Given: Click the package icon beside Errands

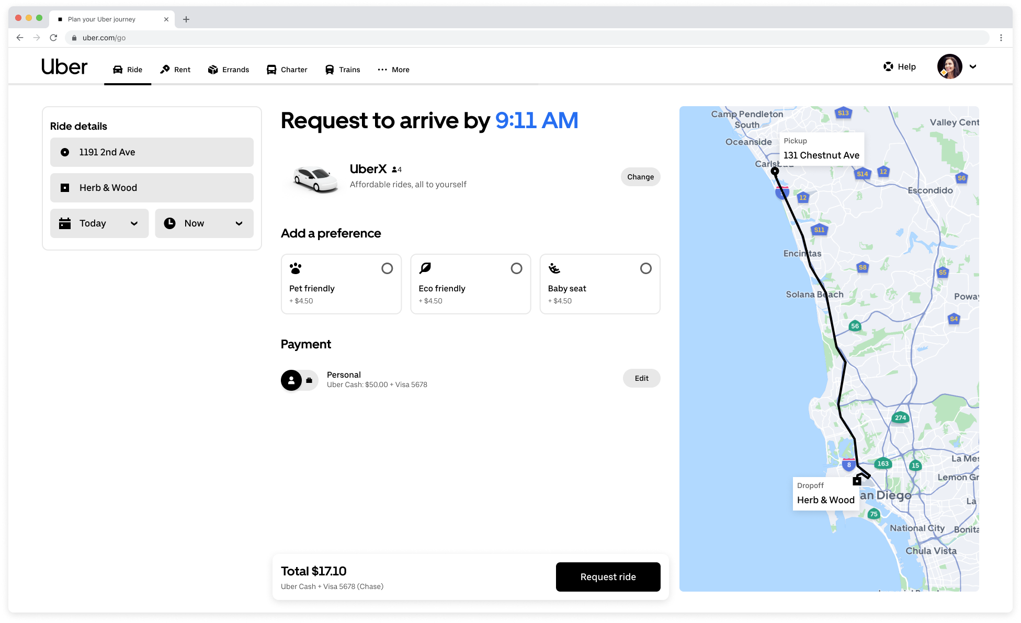Looking at the screenshot, I should (x=213, y=70).
